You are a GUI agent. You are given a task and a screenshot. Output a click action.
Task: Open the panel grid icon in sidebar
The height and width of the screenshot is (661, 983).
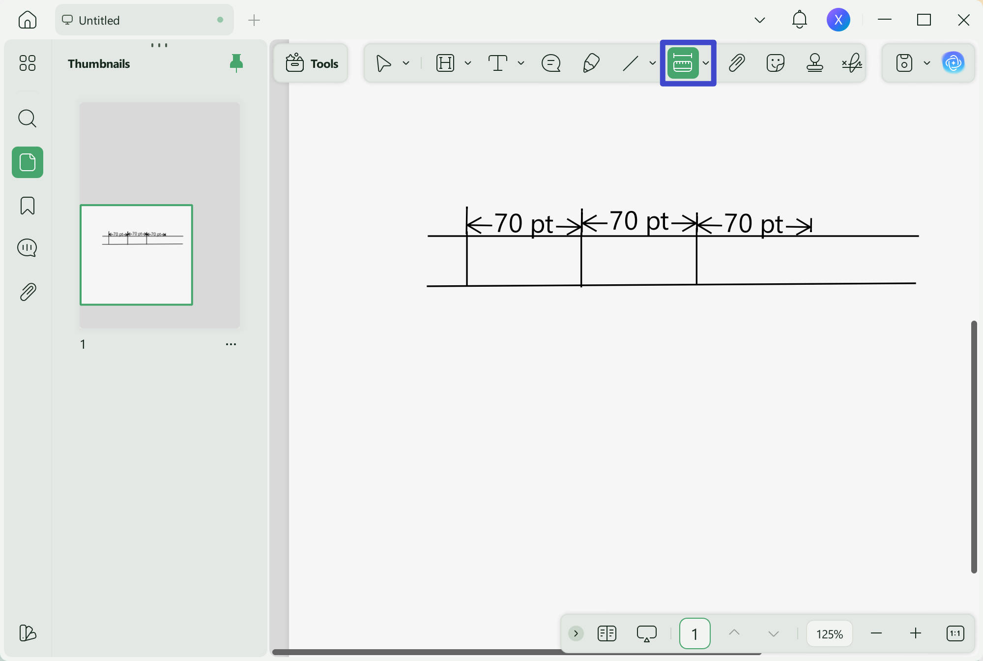28,63
